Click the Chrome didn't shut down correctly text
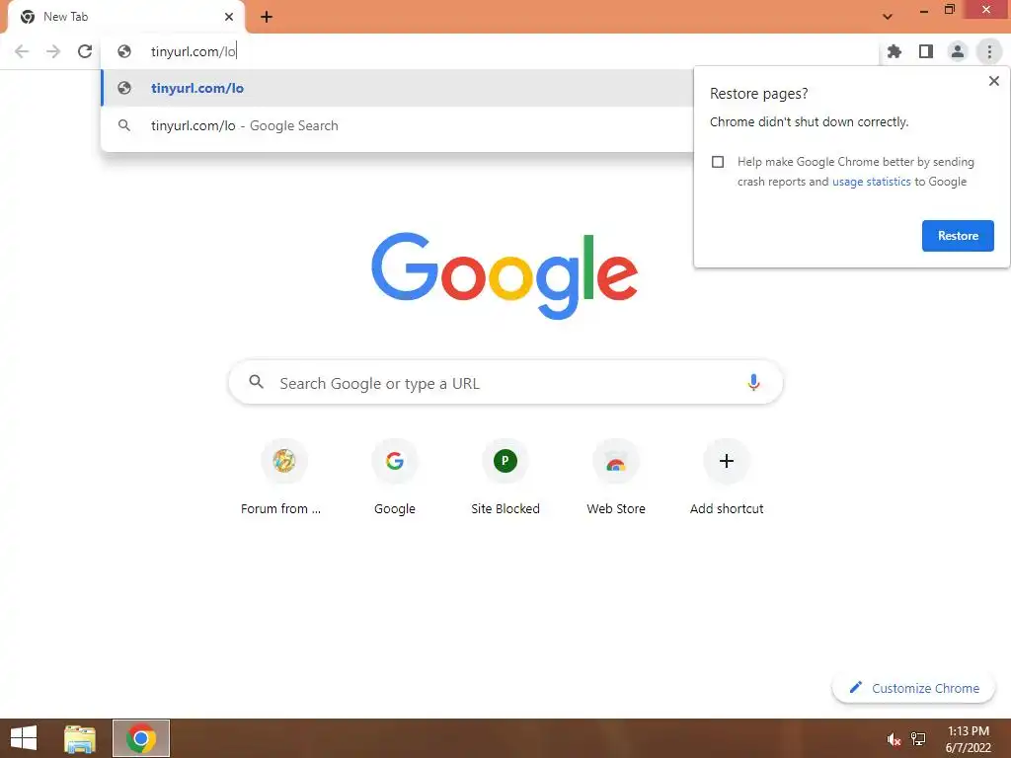The image size is (1011, 758). click(x=810, y=121)
